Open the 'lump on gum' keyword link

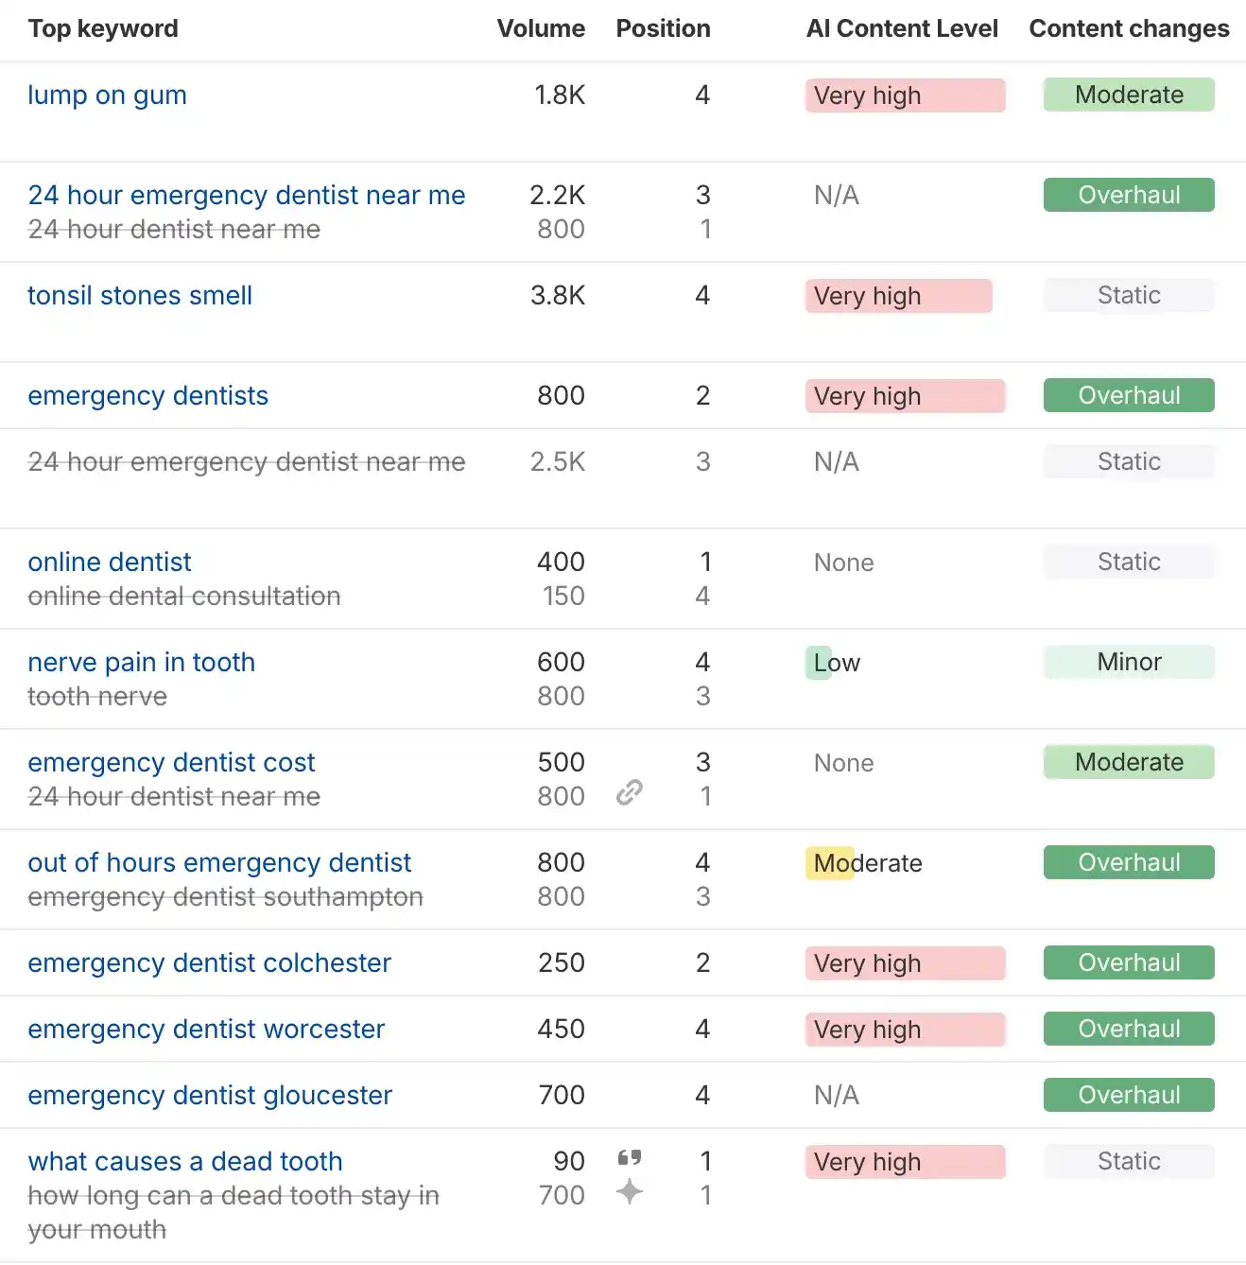point(107,95)
